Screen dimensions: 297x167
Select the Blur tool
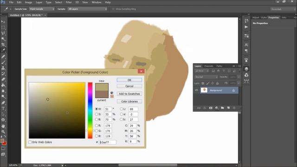pos(3,91)
